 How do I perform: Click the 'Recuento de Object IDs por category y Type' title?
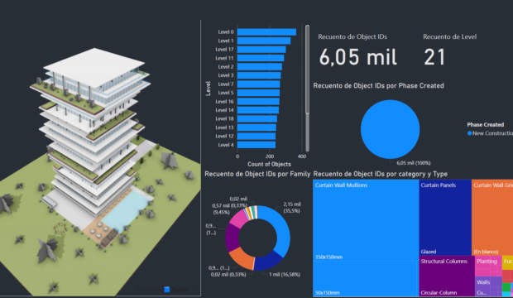pos(380,174)
